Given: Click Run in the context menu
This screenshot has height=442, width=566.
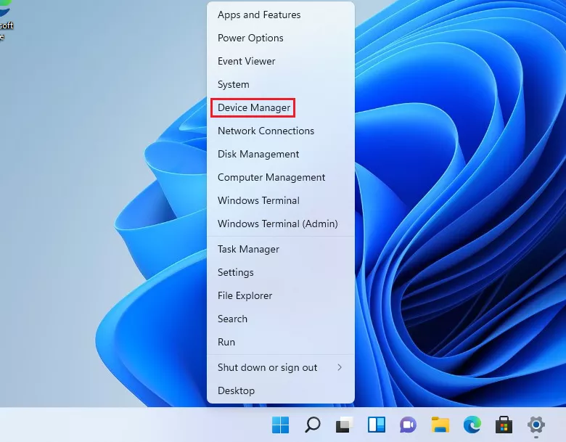Looking at the screenshot, I should point(226,342).
